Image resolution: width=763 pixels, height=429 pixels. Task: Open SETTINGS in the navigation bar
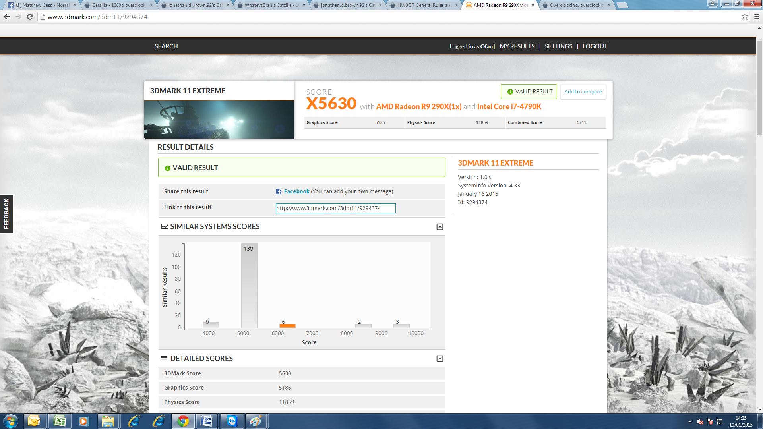pyautogui.click(x=558, y=46)
